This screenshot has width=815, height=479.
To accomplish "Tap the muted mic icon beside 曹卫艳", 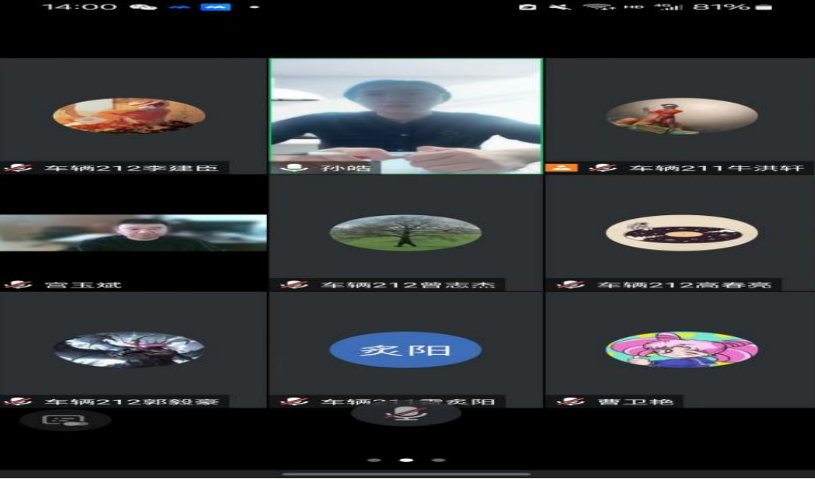I will (x=570, y=401).
